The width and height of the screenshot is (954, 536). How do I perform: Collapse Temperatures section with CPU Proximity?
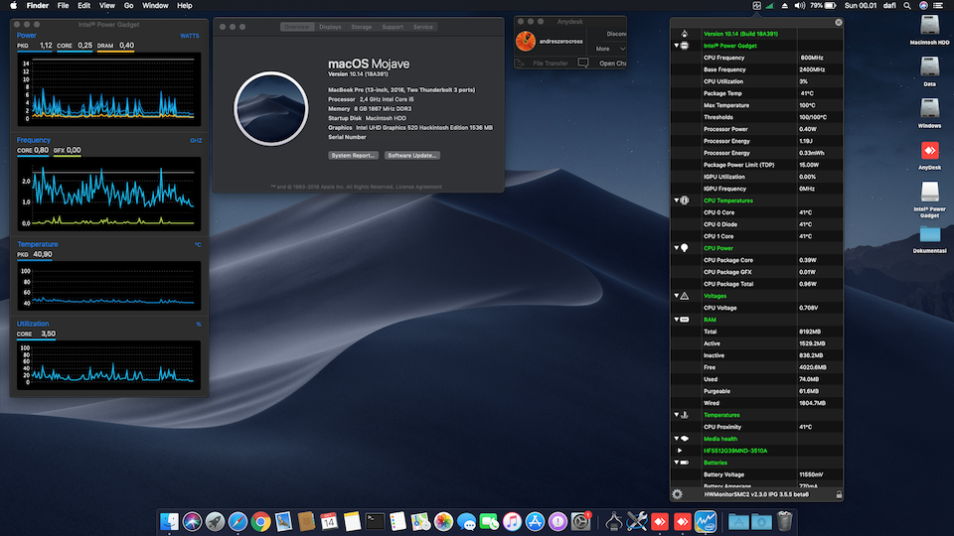pyautogui.click(x=676, y=415)
